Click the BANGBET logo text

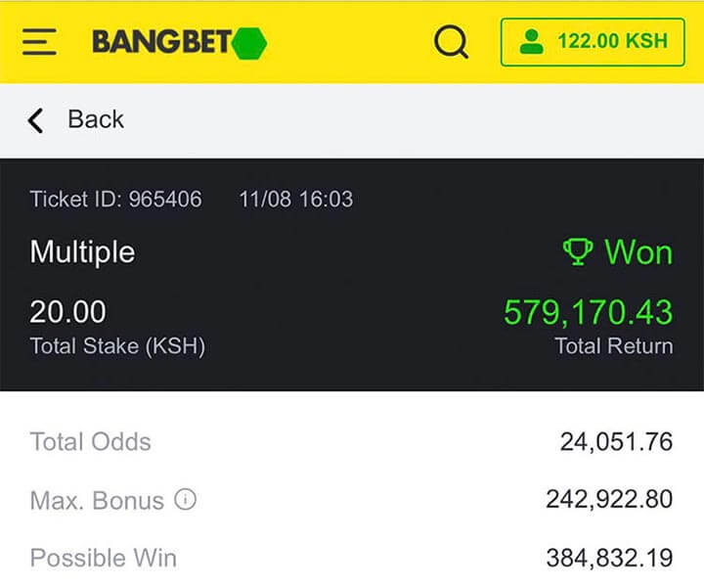pos(161,42)
